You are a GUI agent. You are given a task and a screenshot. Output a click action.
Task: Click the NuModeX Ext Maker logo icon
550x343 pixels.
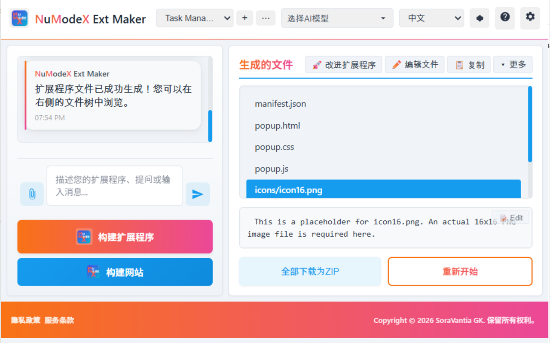[x=19, y=18]
